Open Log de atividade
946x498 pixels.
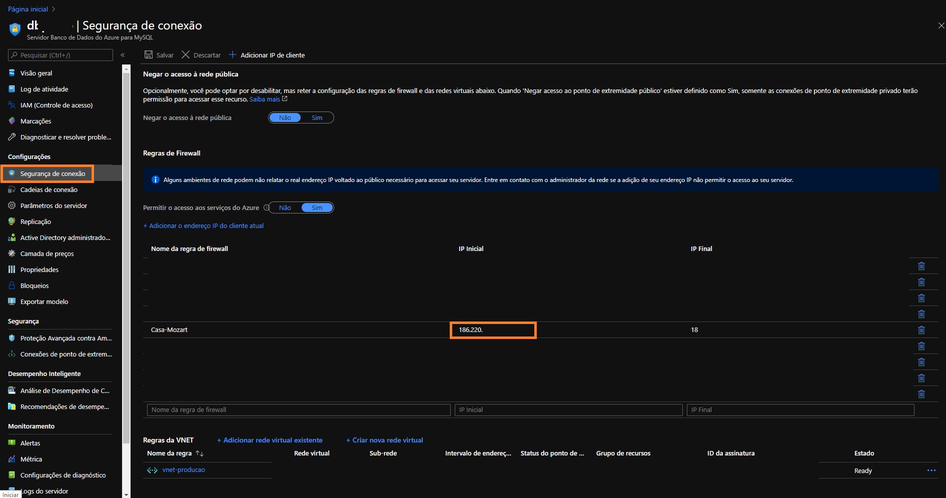point(44,89)
